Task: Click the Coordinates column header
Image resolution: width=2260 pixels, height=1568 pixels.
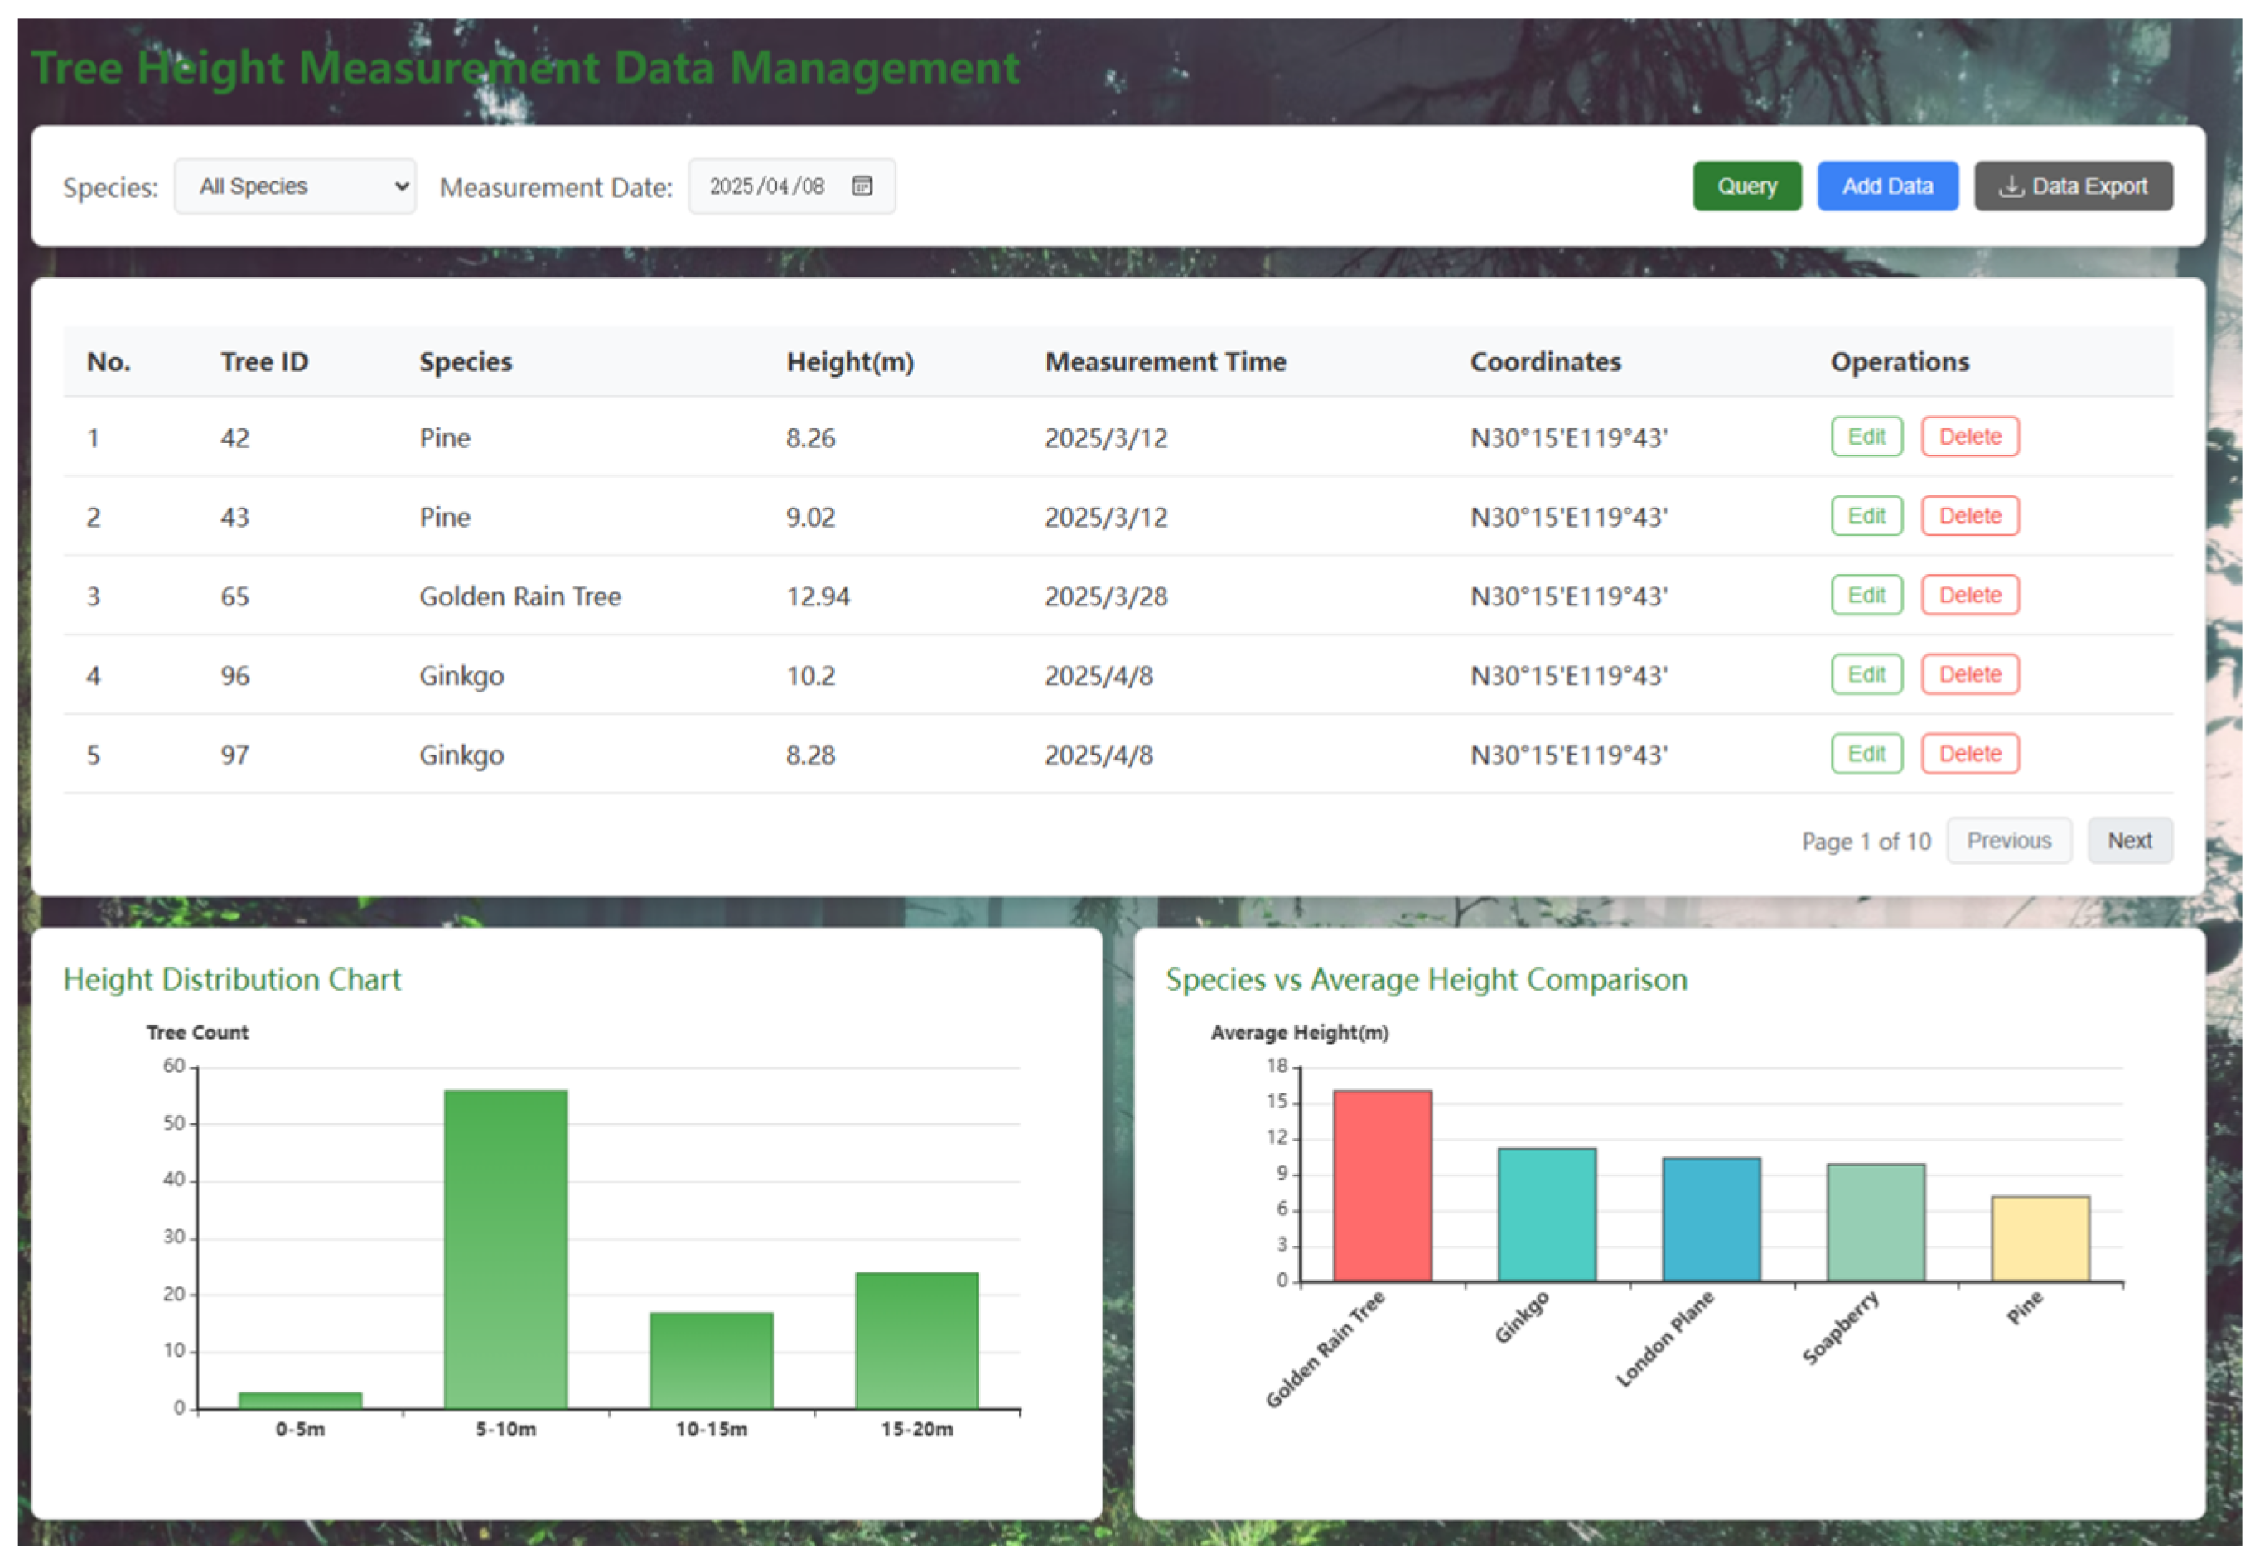Action: tap(1546, 361)
